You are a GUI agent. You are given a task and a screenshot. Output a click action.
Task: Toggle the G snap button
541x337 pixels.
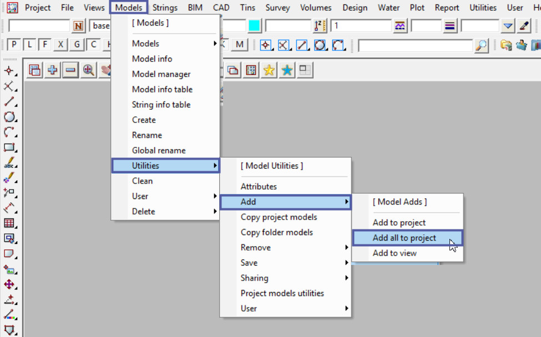coord(77,44)
